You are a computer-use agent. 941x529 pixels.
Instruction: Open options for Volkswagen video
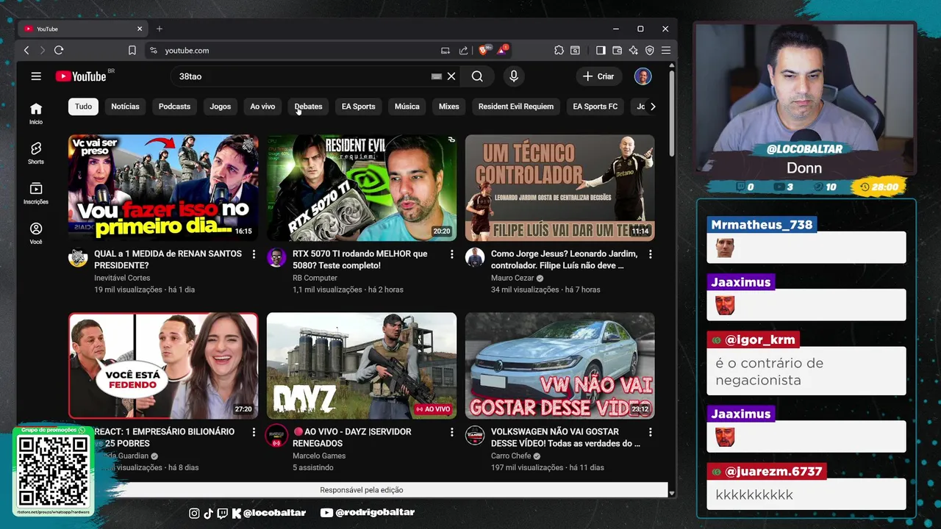(x=650, y=432)
